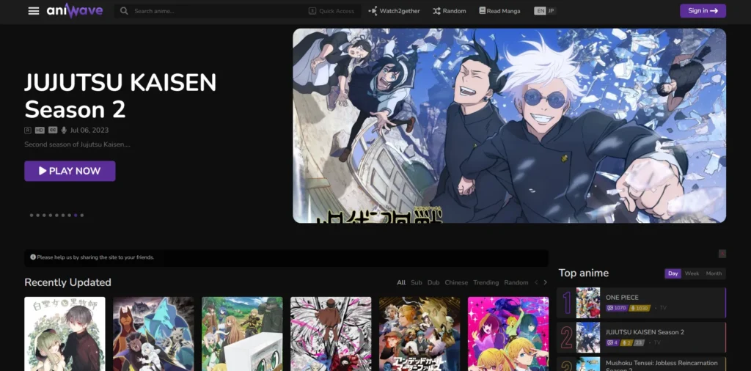Select the Chinese tab
751x371 pixels.
[456, 282]
